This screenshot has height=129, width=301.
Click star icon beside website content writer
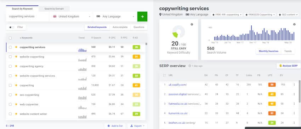pos(16,114)
